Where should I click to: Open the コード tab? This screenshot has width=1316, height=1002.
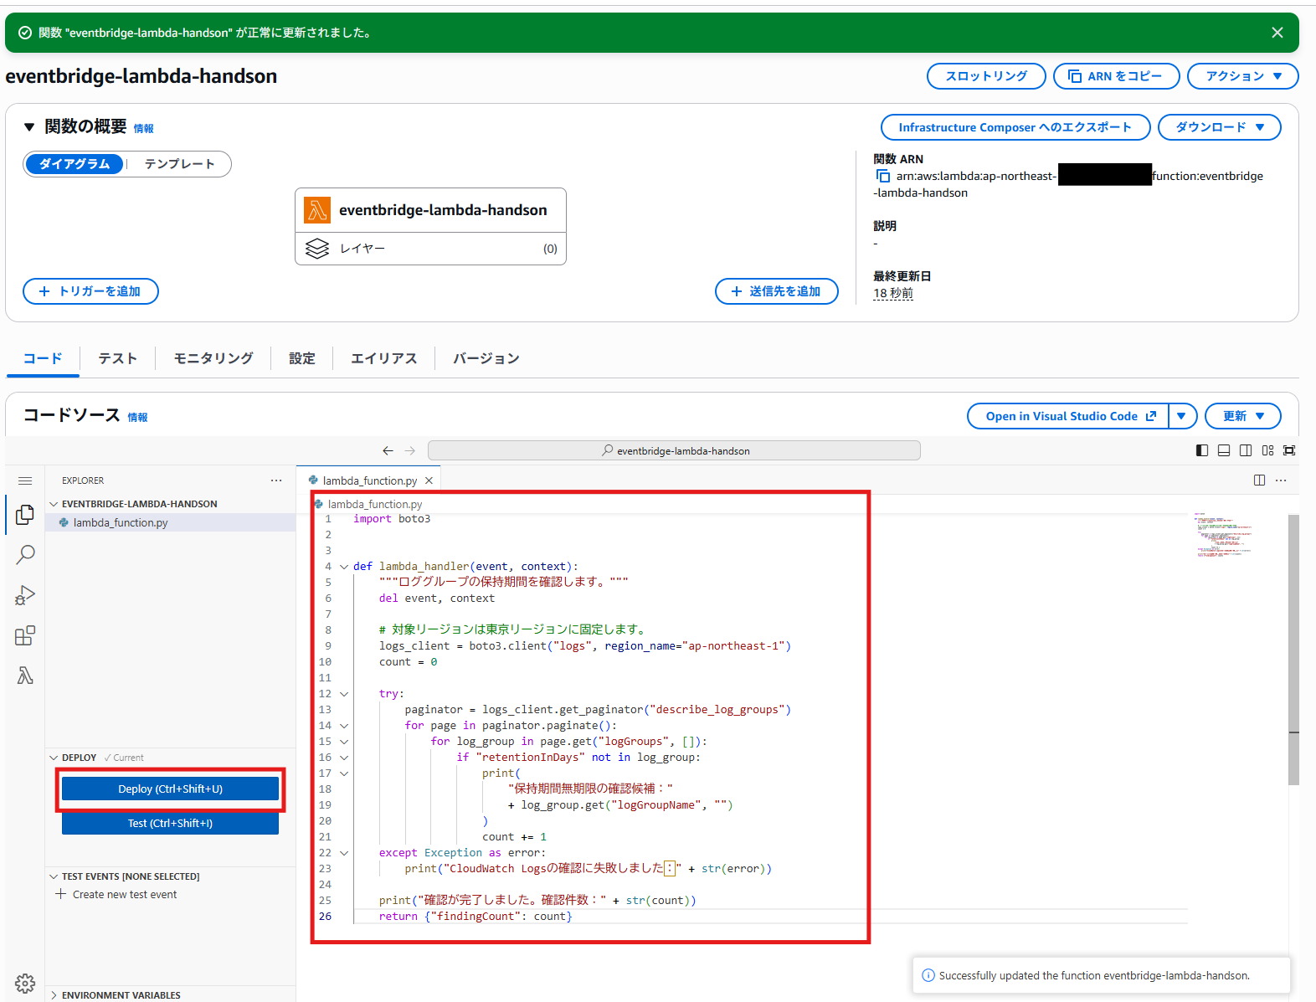43,358
